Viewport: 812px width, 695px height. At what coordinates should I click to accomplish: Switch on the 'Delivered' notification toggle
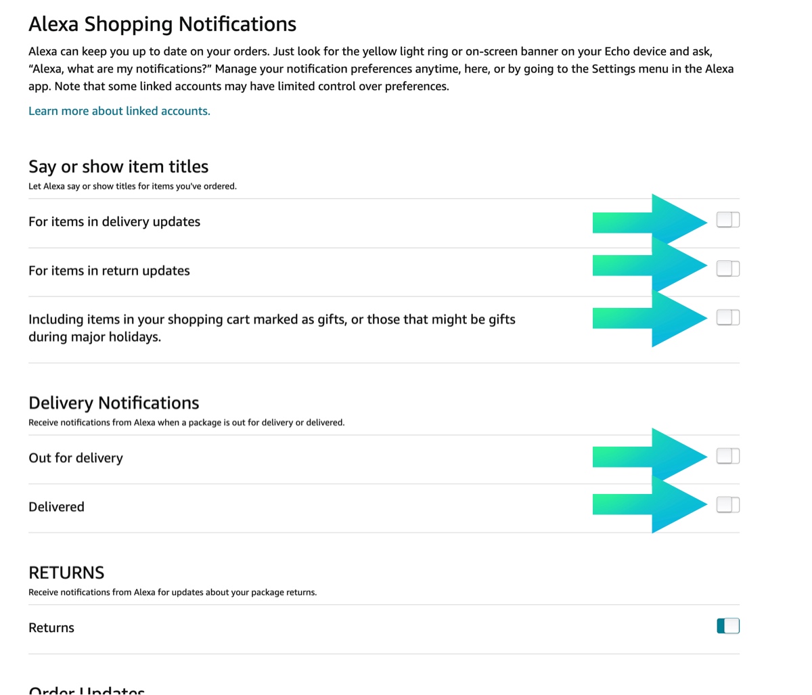coord(727,505)
